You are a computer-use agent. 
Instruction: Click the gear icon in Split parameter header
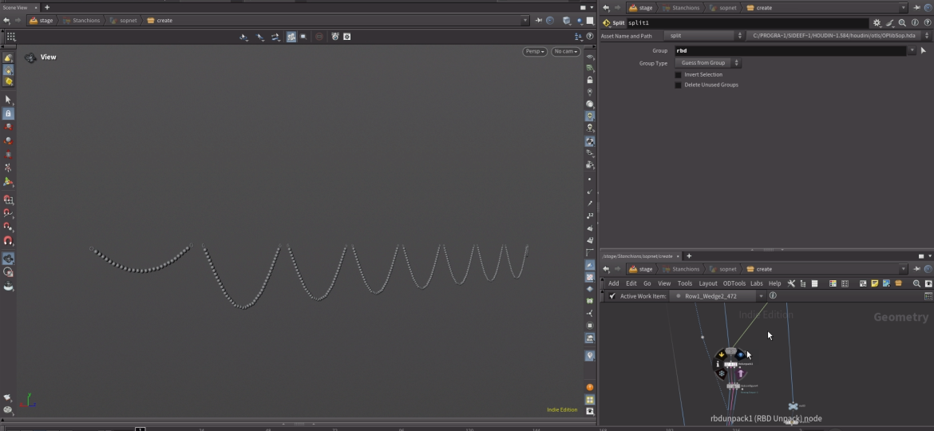[x=877, y=23]
